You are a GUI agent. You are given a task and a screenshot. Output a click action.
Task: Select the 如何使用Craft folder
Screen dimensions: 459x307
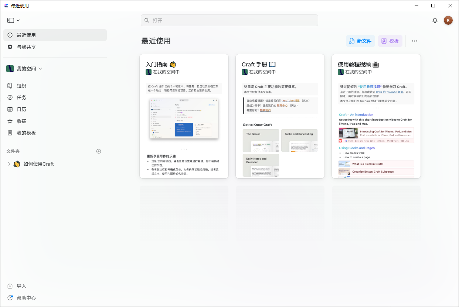pyautogui.click(x=55, y=164)
